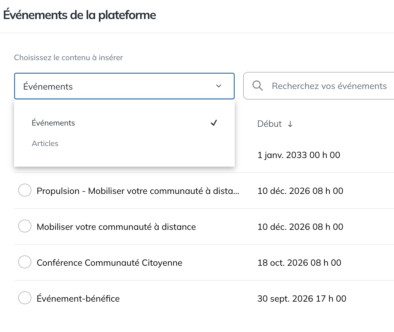
Task: Click the 30 sept. 2026 17 h 00 date
Action: pyautogui.click(x=302, y=299)
